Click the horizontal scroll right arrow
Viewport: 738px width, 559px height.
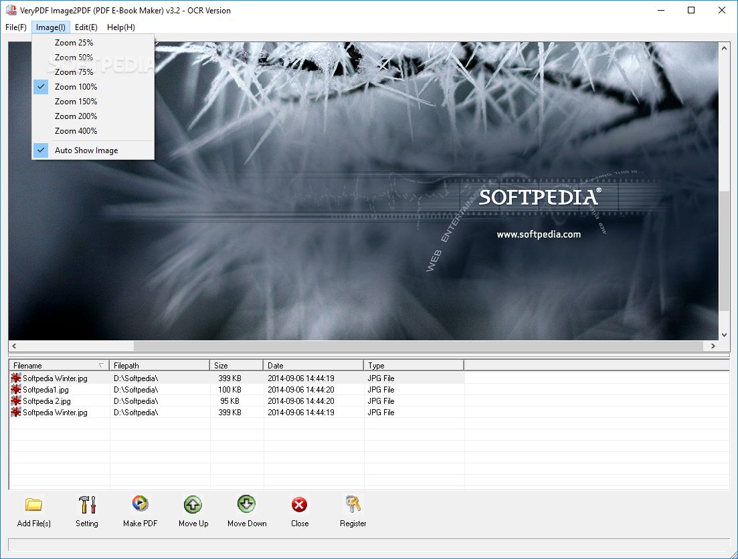click(713, 346)
